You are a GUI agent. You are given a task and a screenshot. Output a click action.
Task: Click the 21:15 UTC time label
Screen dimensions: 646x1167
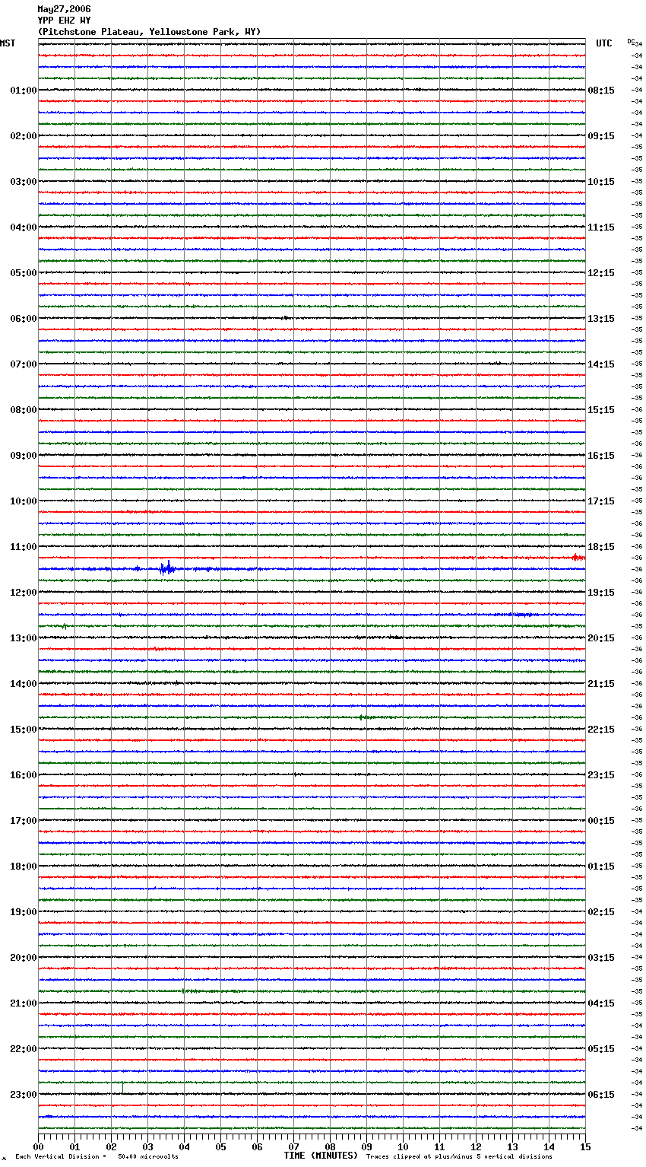pyautogui.click(x=601, y=684)
